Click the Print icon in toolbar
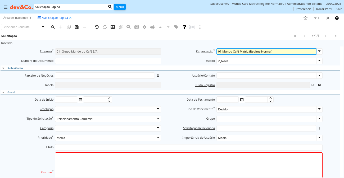344x178 pixels. point(152,27)
